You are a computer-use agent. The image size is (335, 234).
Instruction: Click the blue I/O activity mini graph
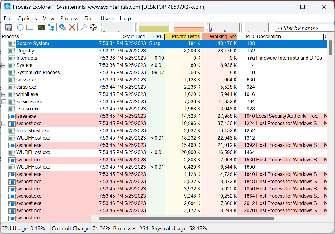coord(225,28)
